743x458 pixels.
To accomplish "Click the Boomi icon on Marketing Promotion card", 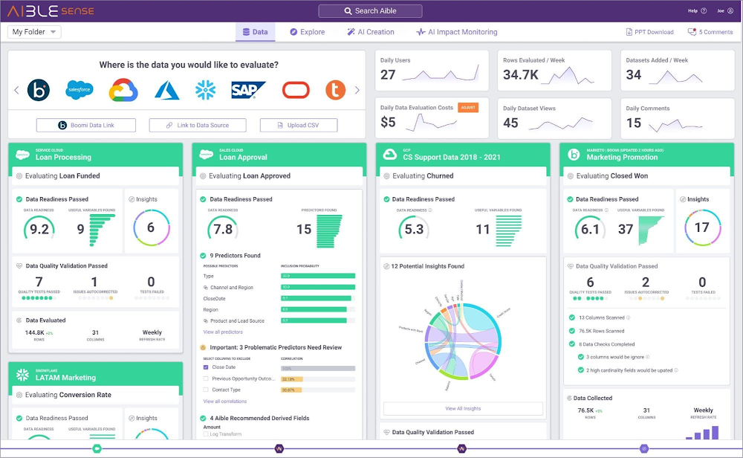I will pyautogui.click(x=574, y=155).
